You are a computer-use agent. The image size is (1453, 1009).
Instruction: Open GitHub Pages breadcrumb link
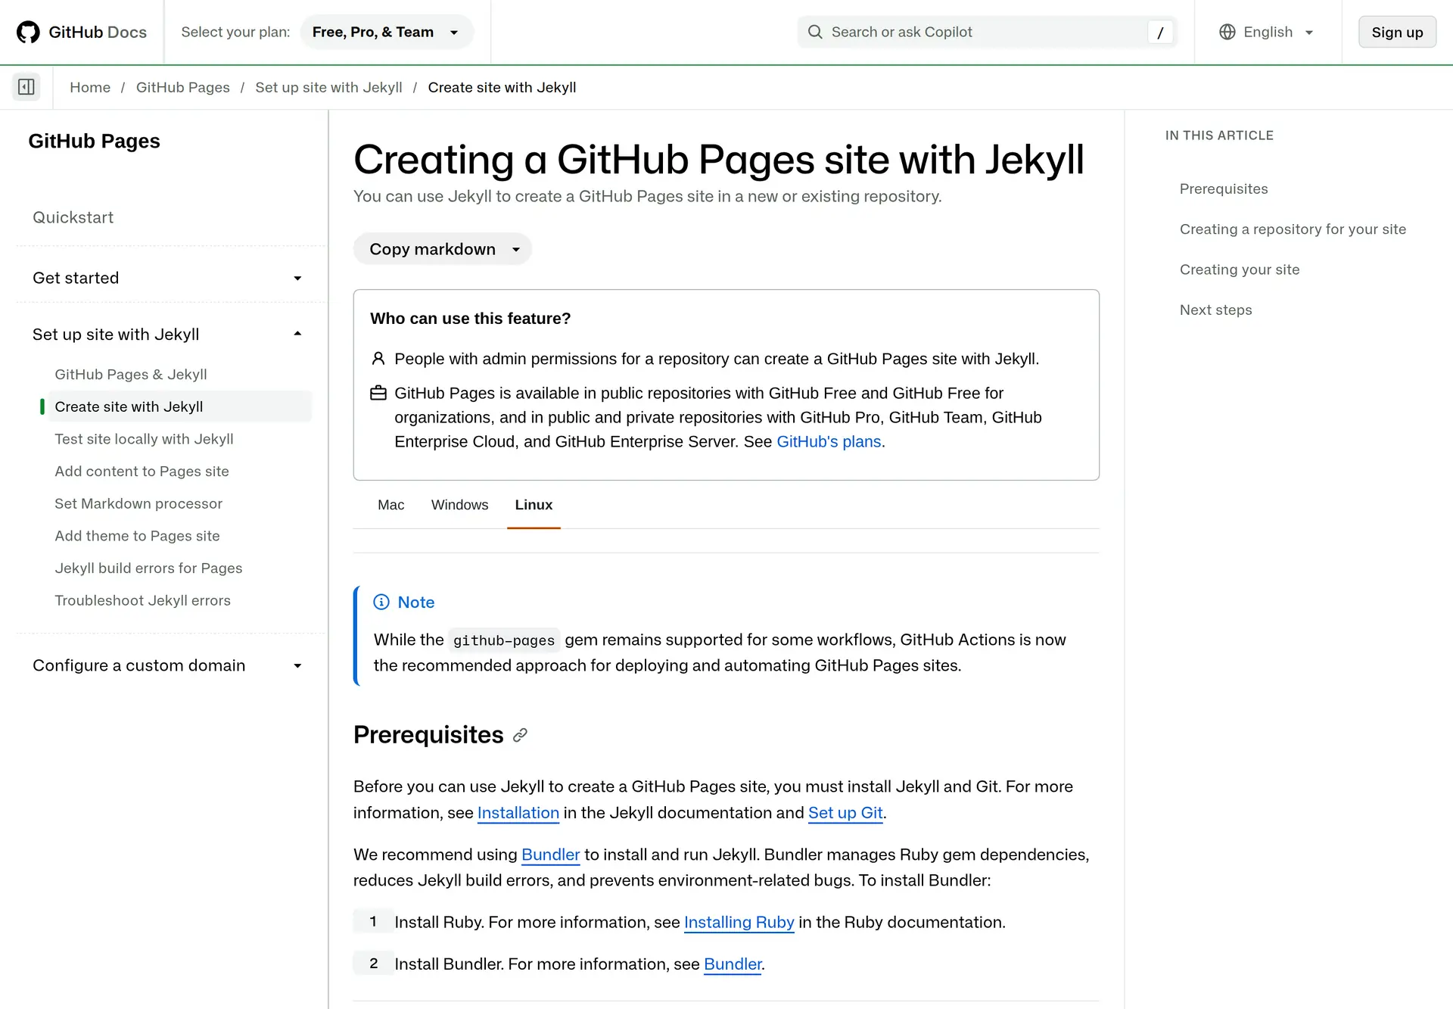(x=183, y=87)
